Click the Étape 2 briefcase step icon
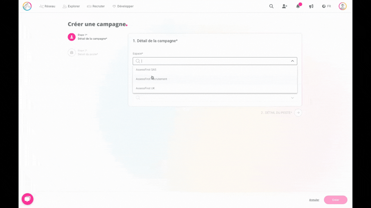The width and height of the screenshot is (371, 208). point(71,52)
